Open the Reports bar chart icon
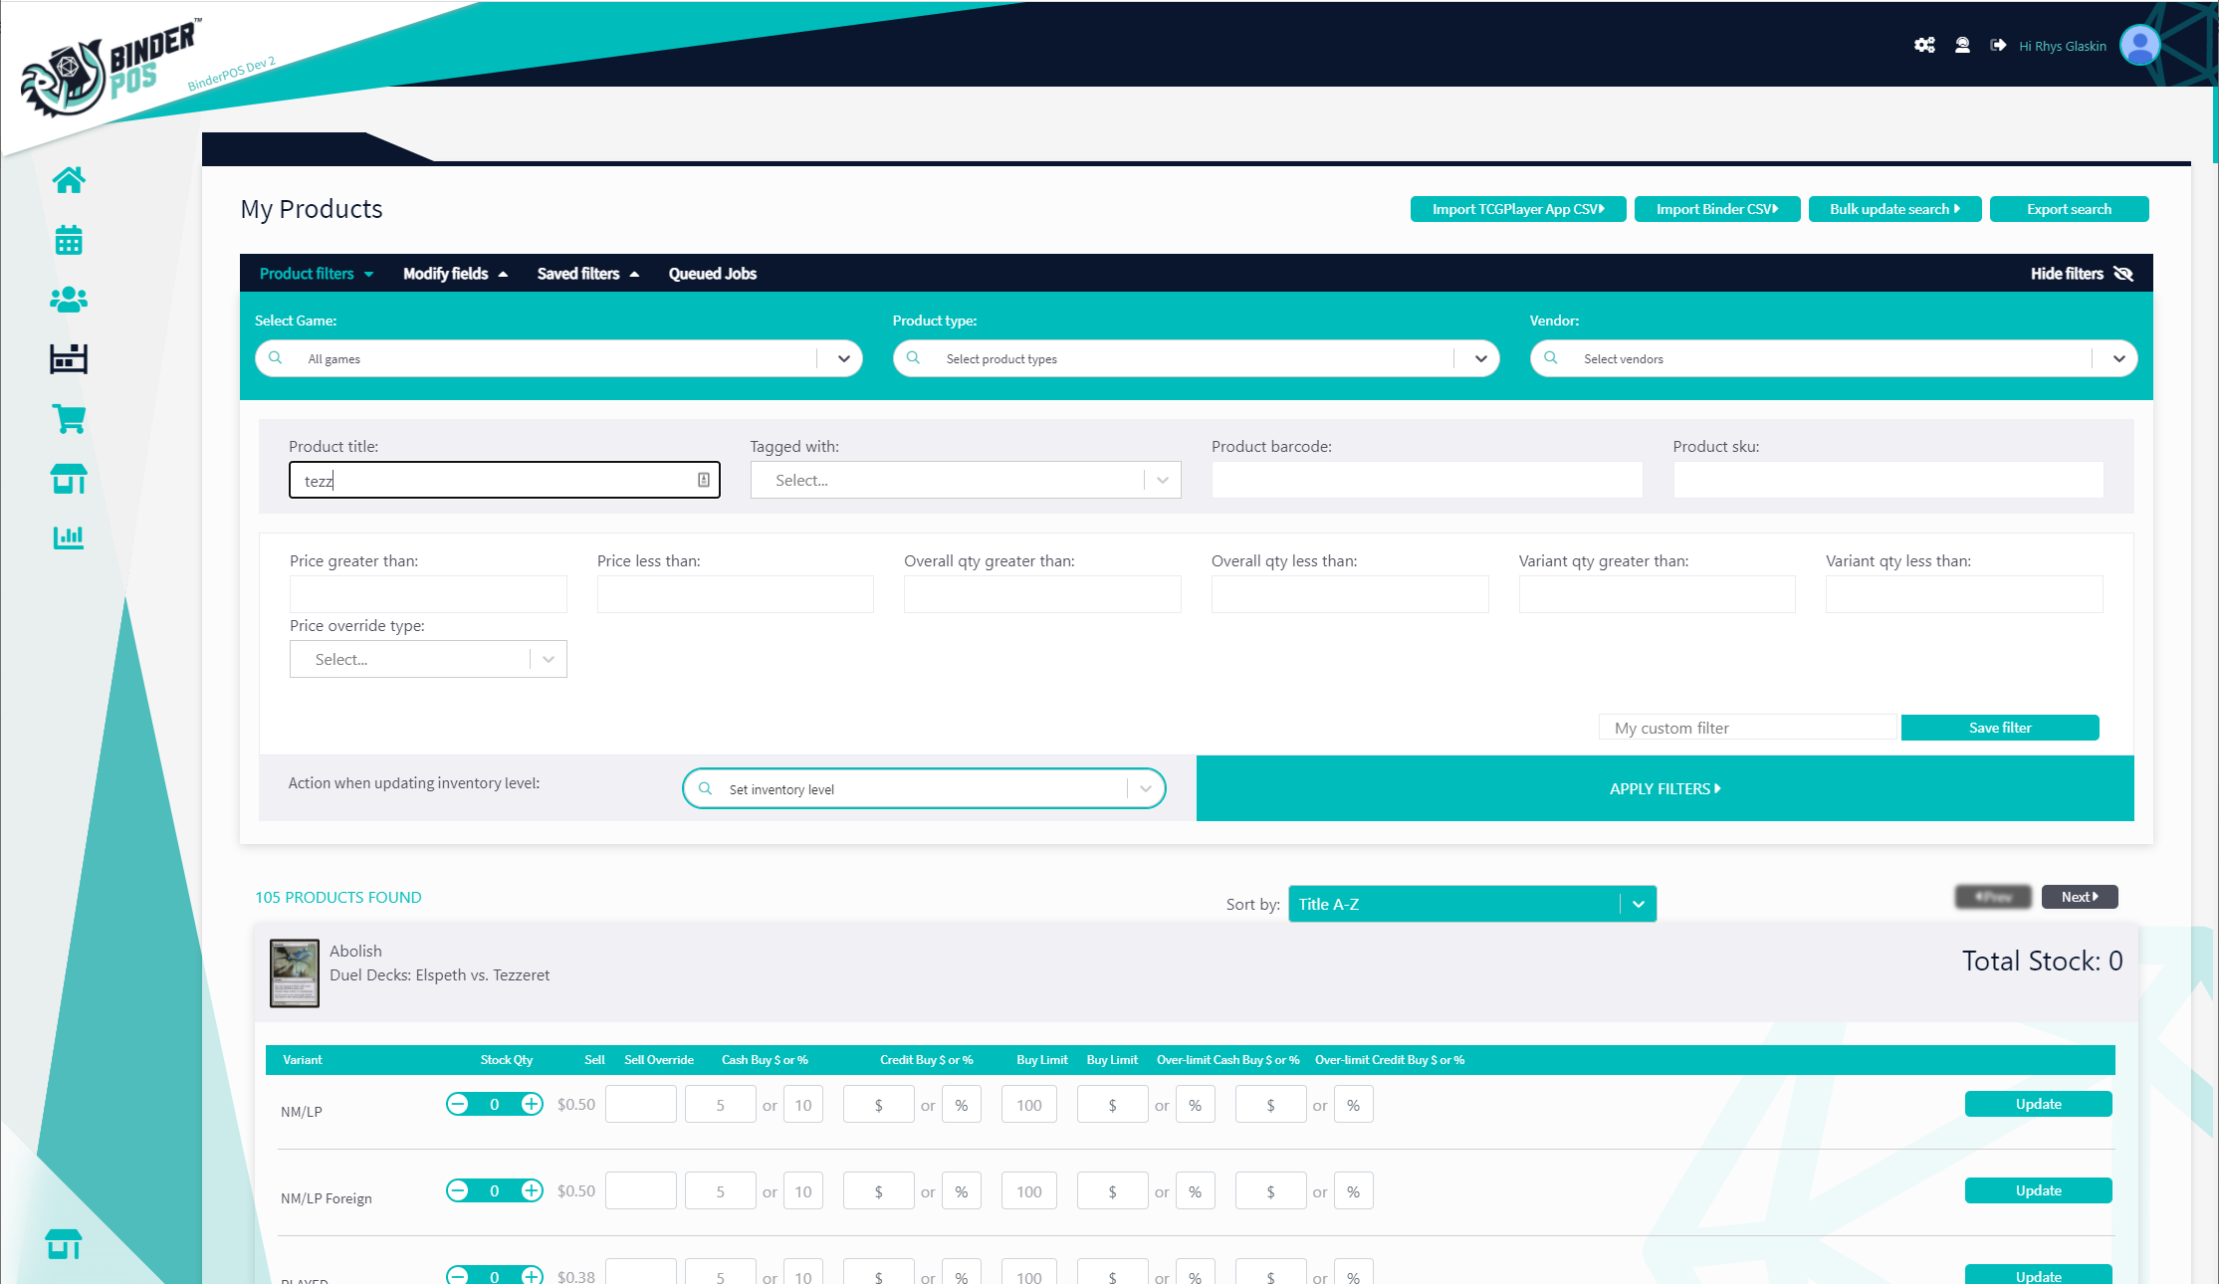2219x1284 pixels. (69, 537)
